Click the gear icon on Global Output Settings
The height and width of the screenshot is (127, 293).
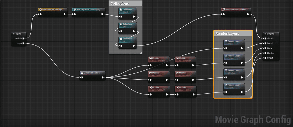click(40, 9)
